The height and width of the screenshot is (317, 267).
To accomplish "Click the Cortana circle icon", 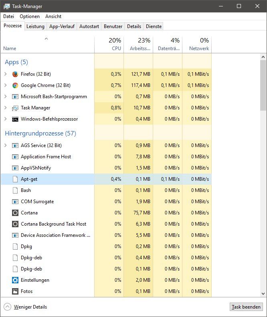I will [x=15, y=213].
